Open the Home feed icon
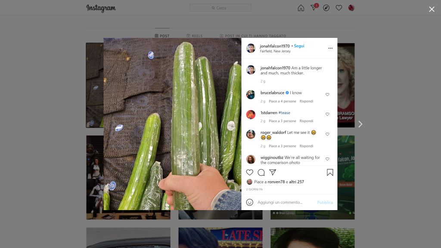441x248 pixels. pyautogui.click(x=301, y=8)
